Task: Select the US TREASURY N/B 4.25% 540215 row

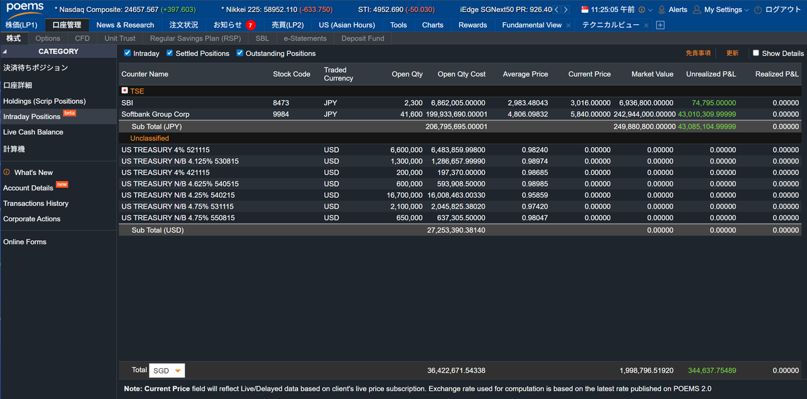Action: [460, 195]
